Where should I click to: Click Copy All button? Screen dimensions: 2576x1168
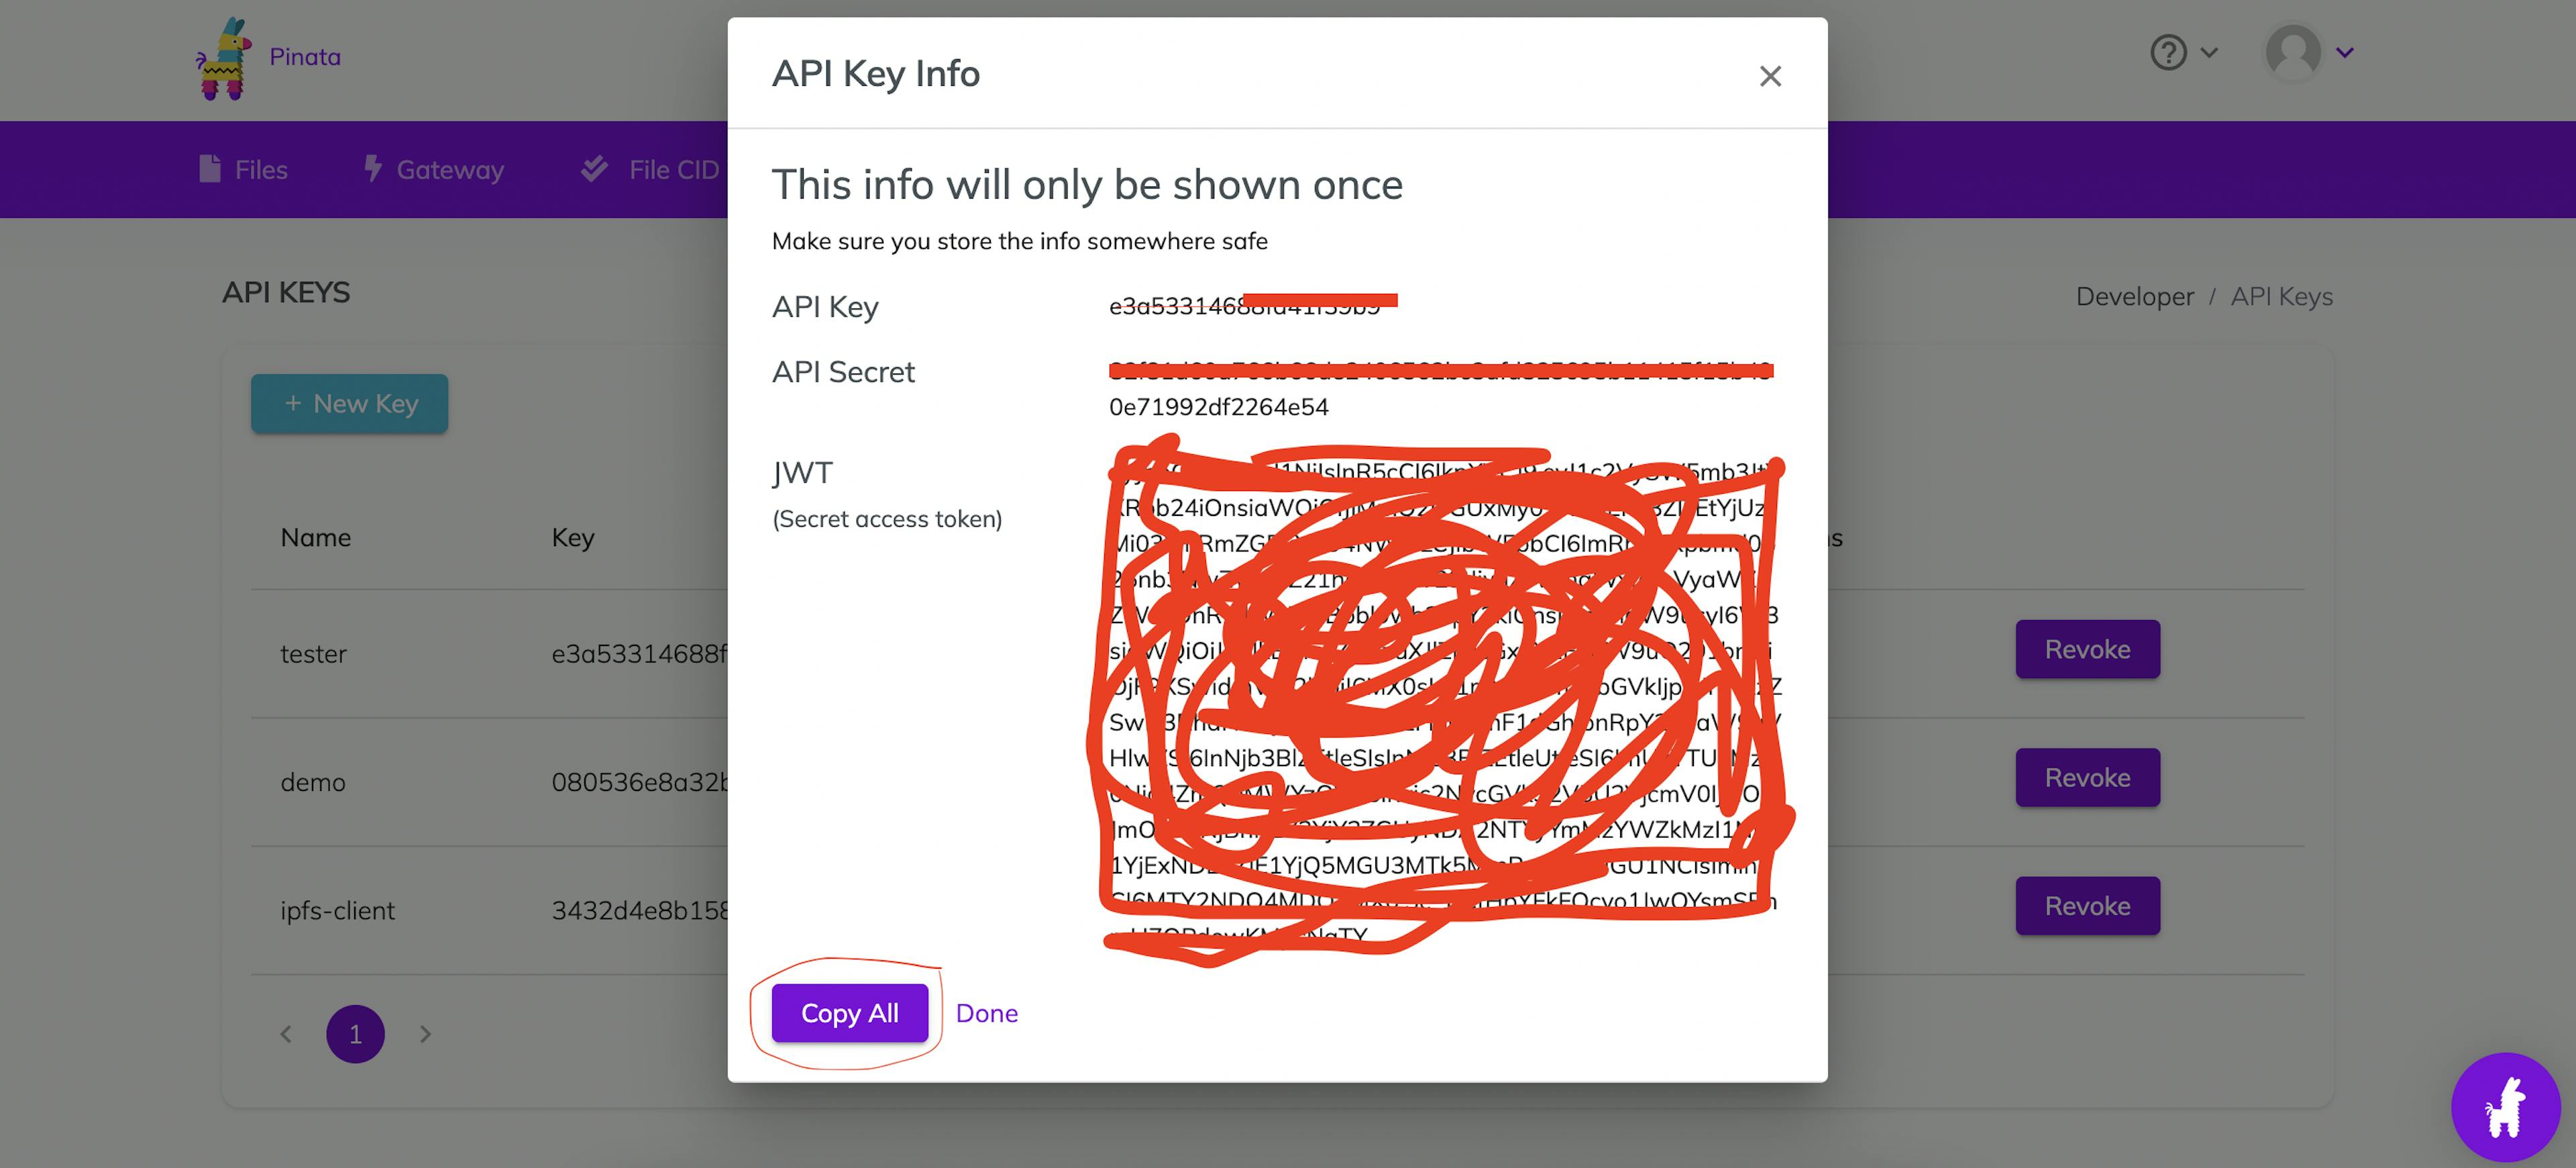[x=849, y=1010]
